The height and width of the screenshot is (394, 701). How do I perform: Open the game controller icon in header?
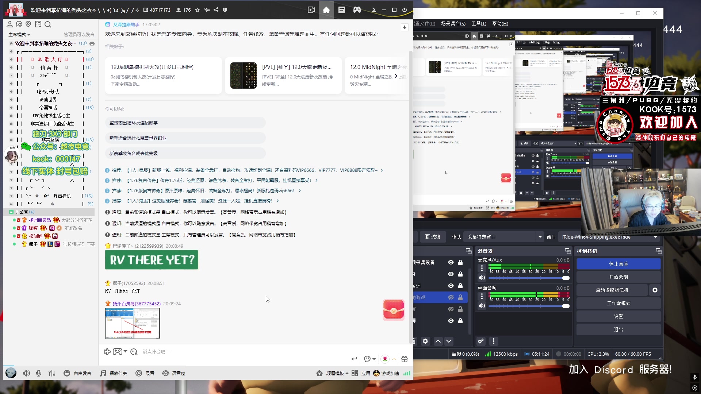(357, 10)
